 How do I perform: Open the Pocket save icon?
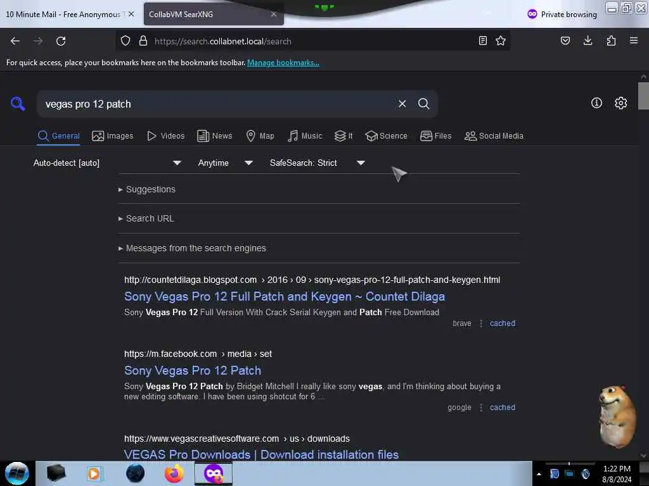[565, 41]
